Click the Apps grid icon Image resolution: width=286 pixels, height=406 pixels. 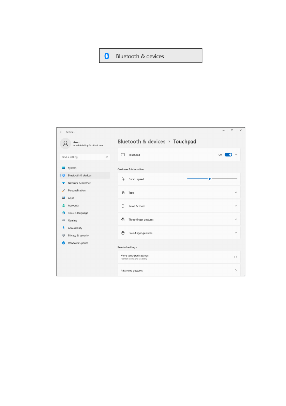pos(63,198)
